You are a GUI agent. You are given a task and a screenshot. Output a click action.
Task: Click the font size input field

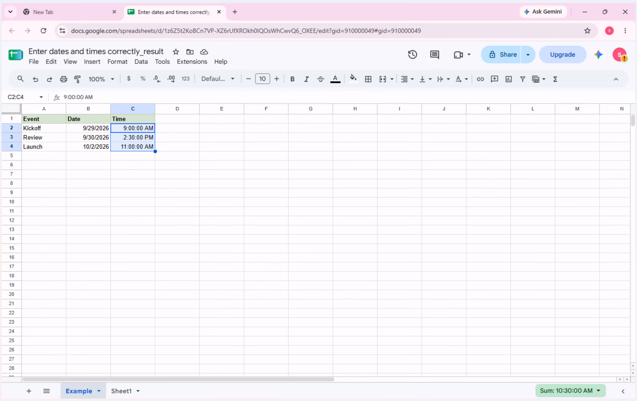[x=262, y=79]
